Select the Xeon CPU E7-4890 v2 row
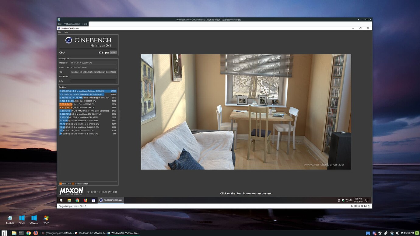The height and width of the screenshot is (236, 420). [x=88, y=94]
